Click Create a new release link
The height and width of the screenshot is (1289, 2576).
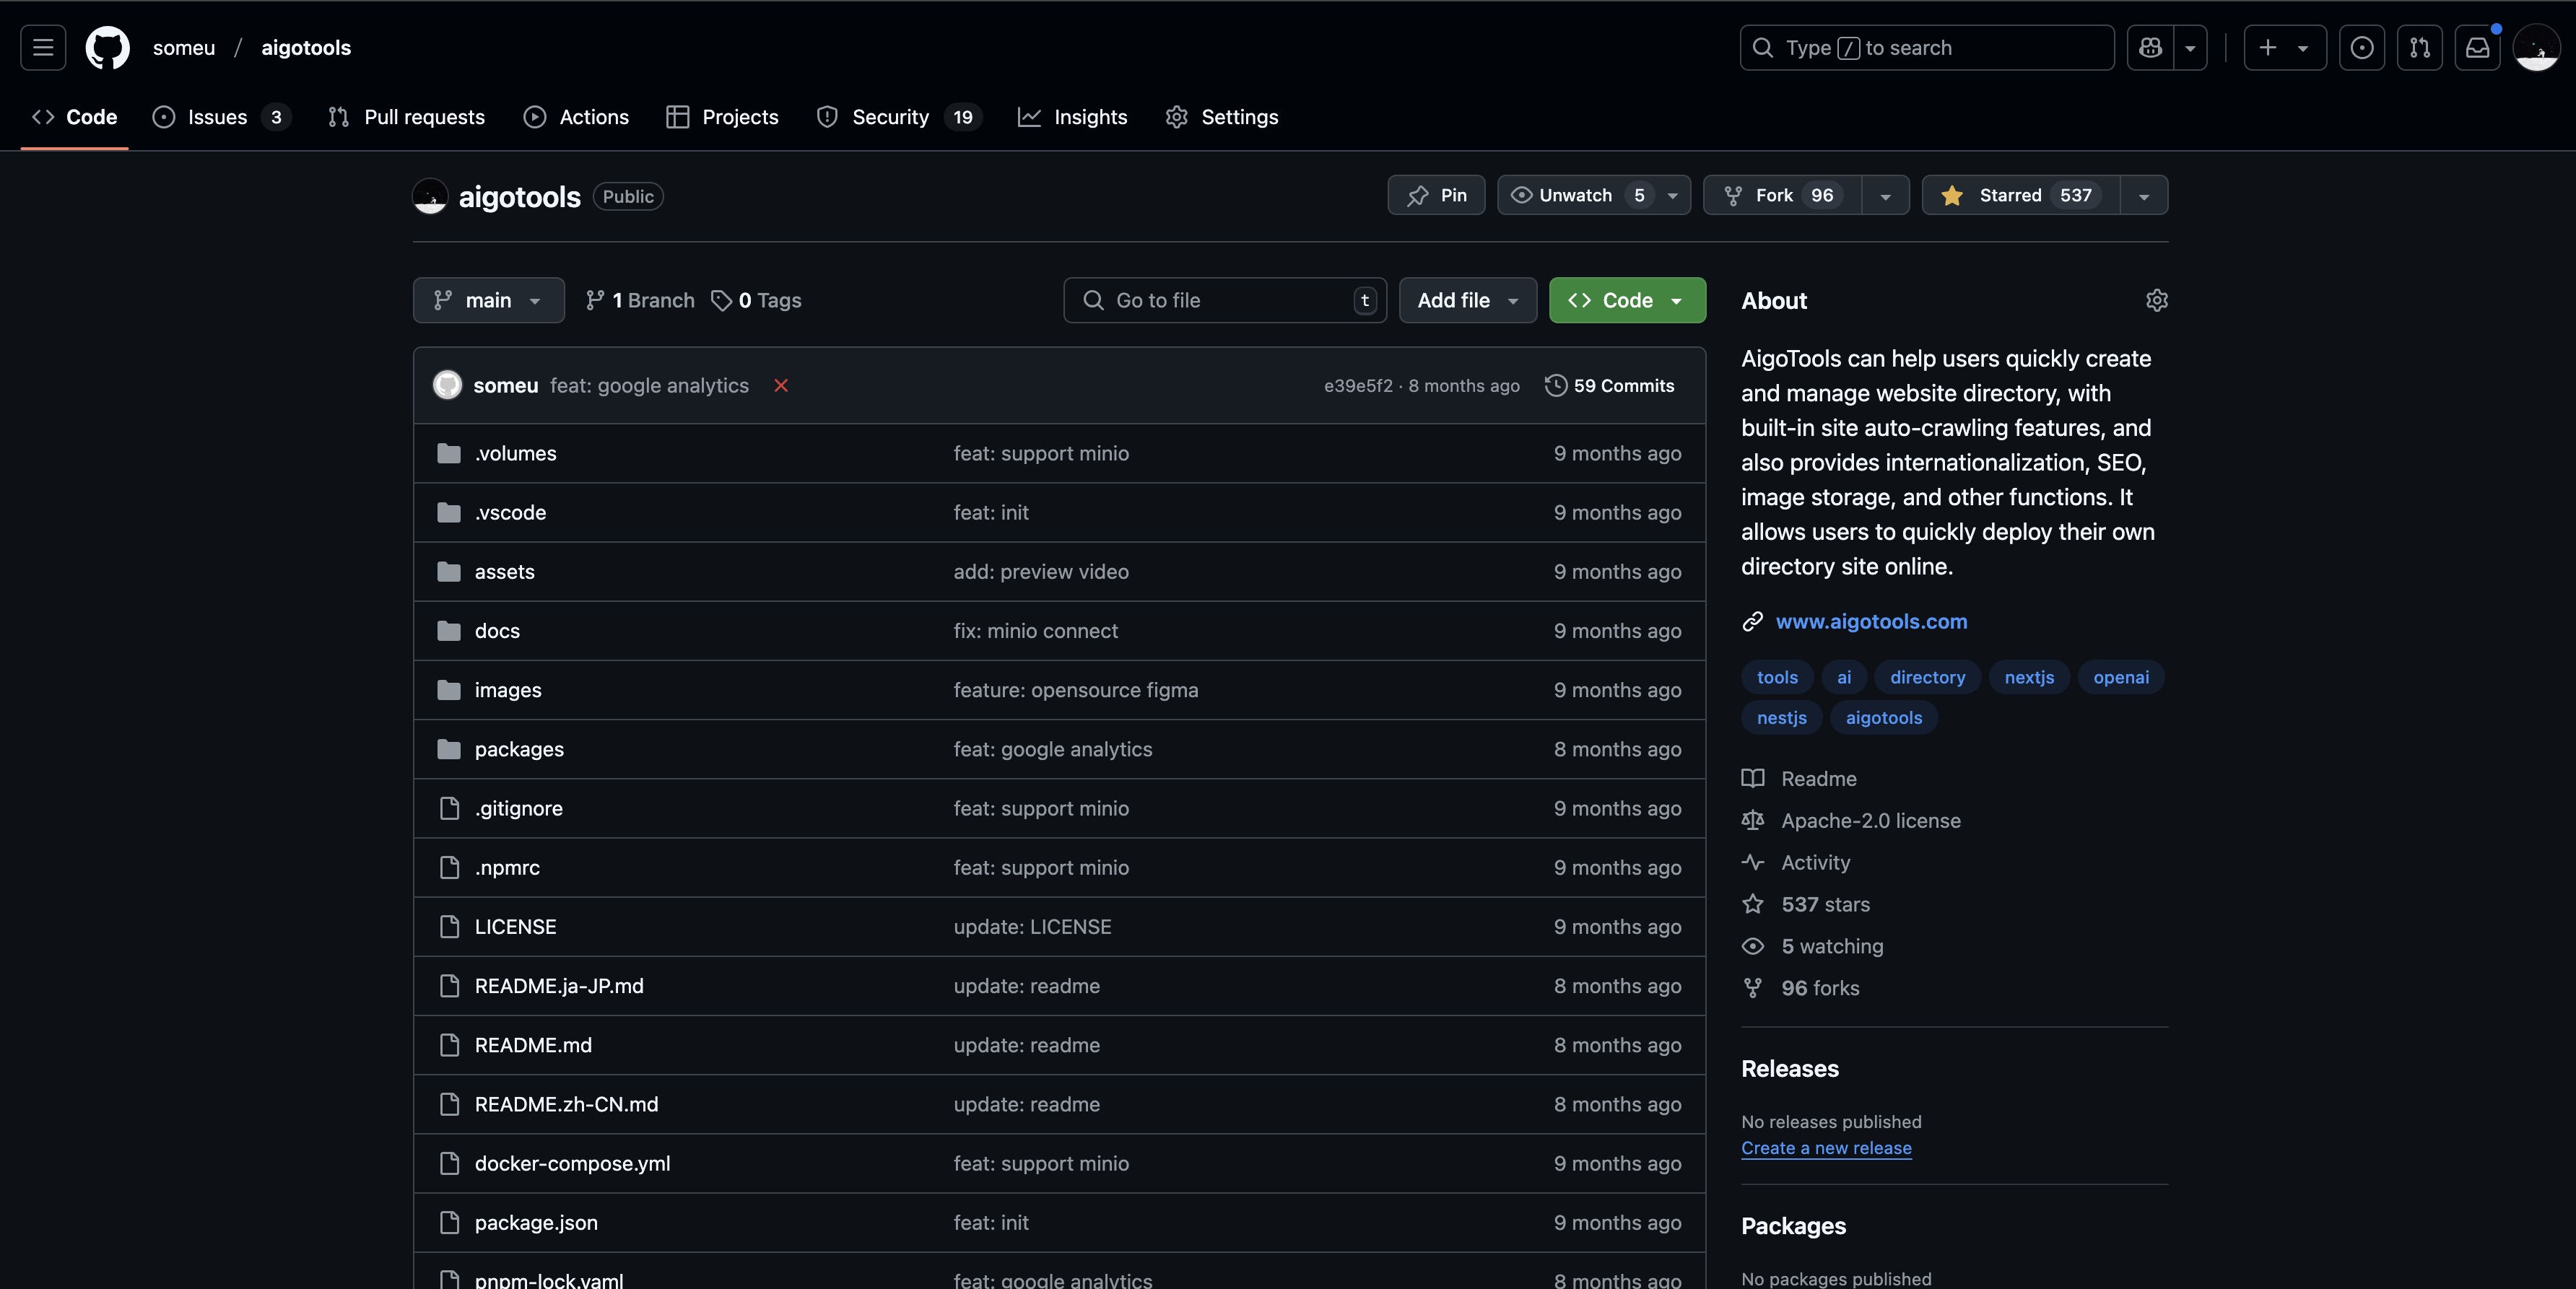pyautogui.click(x=1826, y=1149)
